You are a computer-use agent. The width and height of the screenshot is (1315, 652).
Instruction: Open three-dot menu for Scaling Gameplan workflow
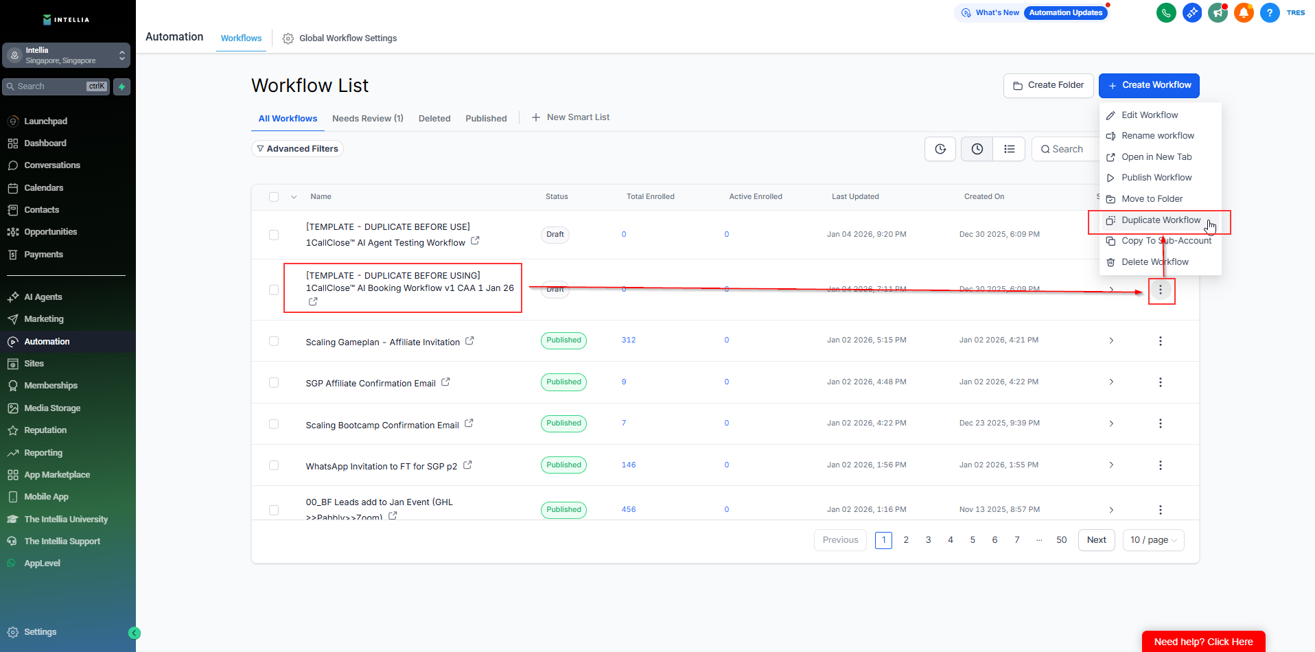coord(1160,341)
